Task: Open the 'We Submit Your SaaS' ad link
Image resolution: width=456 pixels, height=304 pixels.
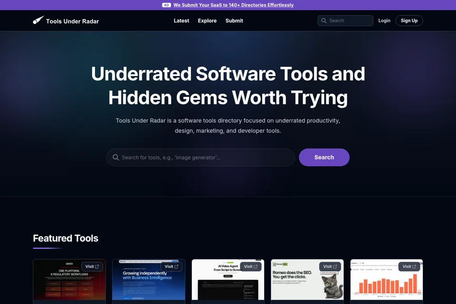Action: 234,5
